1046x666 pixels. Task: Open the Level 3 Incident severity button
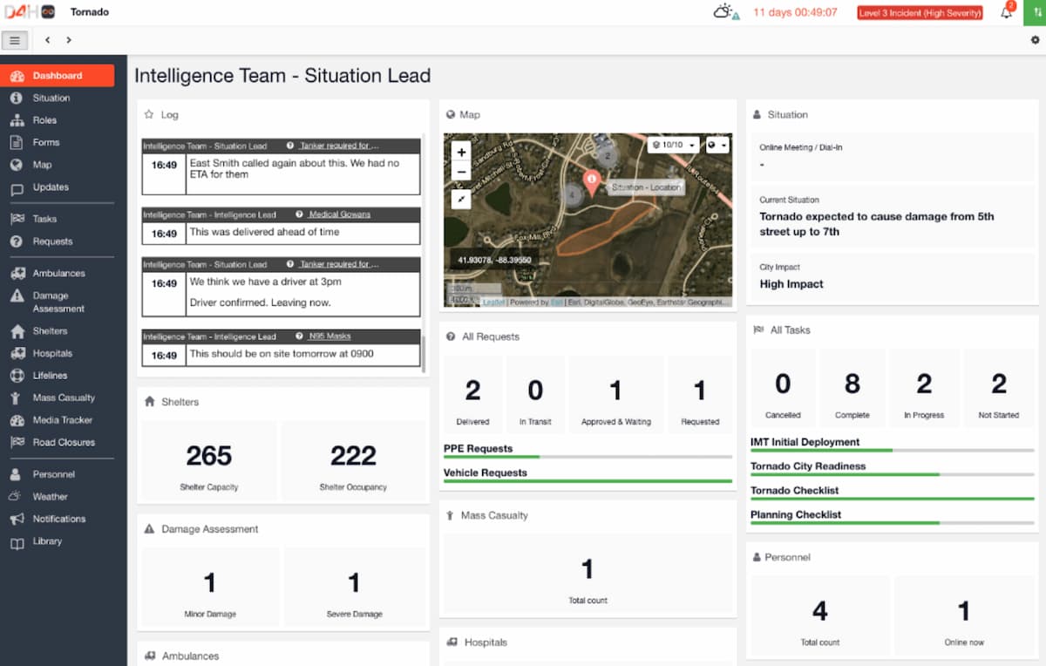[920, 12]
